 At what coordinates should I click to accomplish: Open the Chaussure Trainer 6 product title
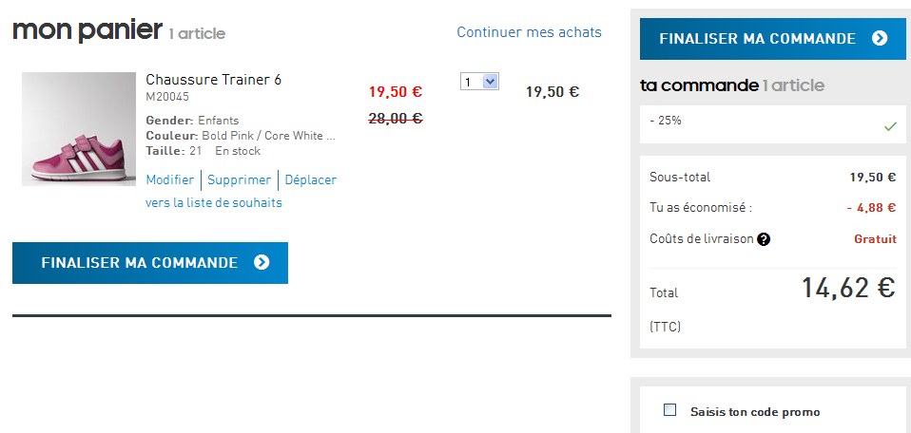click(x=213, y=80)
